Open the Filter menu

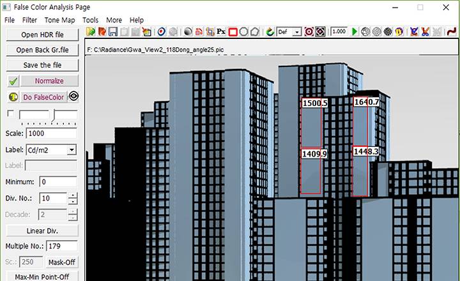coord(29,20)
